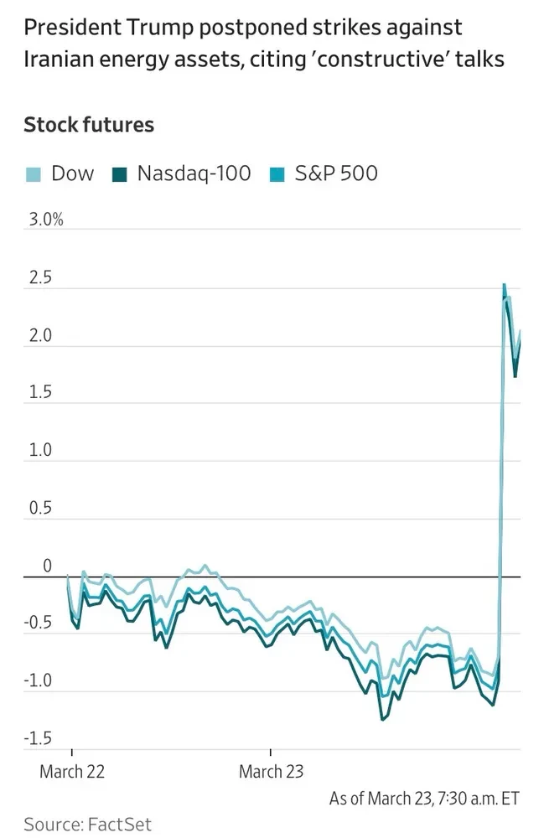Click the Stock futures chart subtitle
Screen dimensions: 544x838
(x=89, y=125)
